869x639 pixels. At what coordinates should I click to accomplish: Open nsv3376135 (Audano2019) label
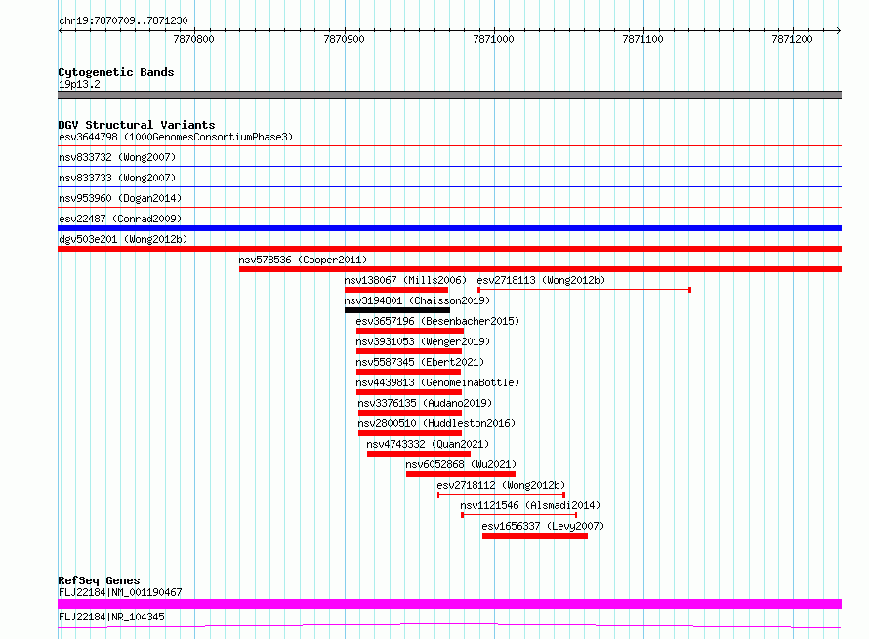point(425,403)
